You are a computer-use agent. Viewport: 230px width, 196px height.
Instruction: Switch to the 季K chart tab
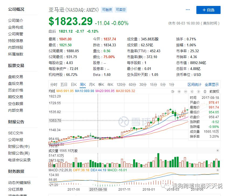click(x=101, y=85)
